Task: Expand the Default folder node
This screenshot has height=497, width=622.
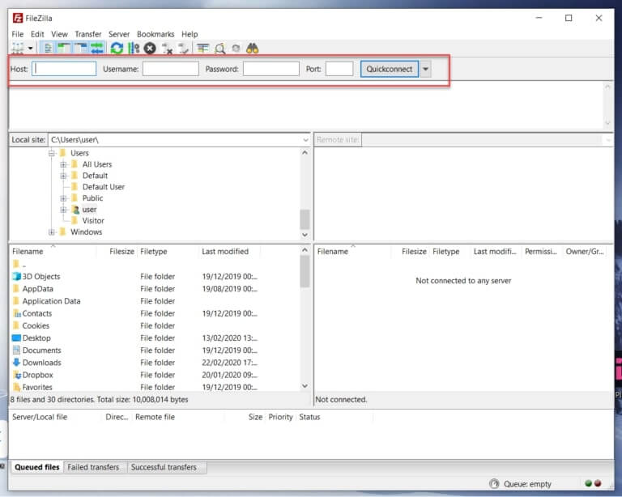Action: pos(63,176)
